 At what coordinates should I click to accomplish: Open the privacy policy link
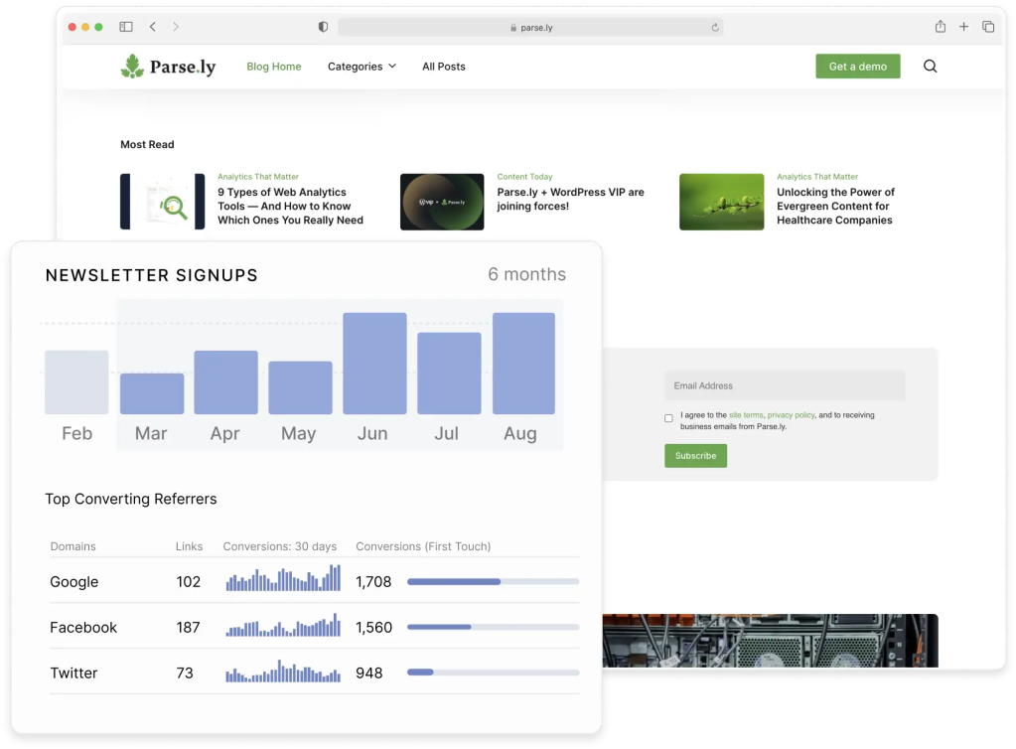(791, 414)
